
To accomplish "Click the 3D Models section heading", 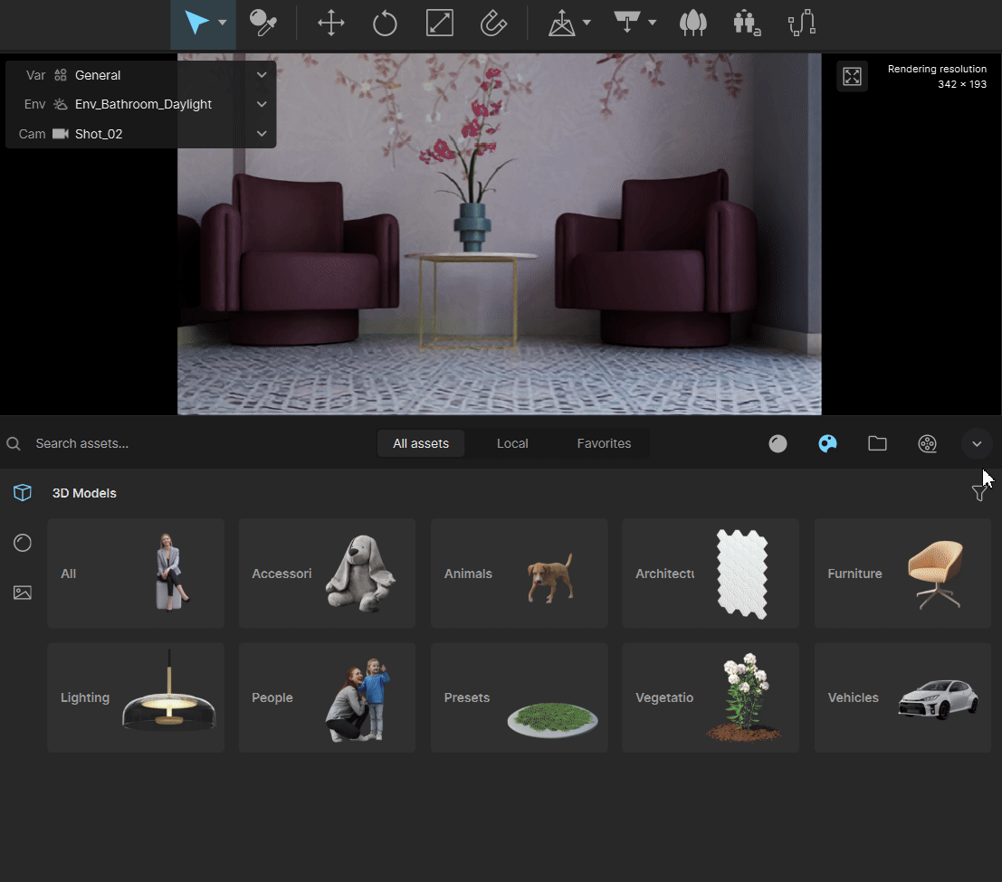I will tap(84, 493).
